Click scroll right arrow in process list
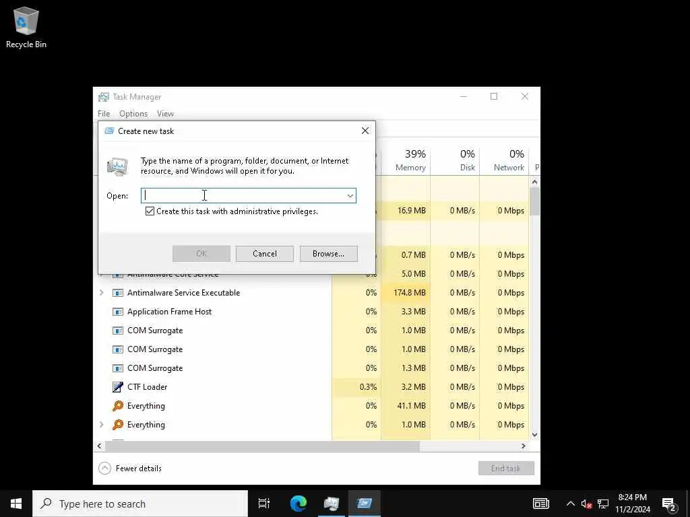Viewport: 690px width, 517px height. coord(523,446)
